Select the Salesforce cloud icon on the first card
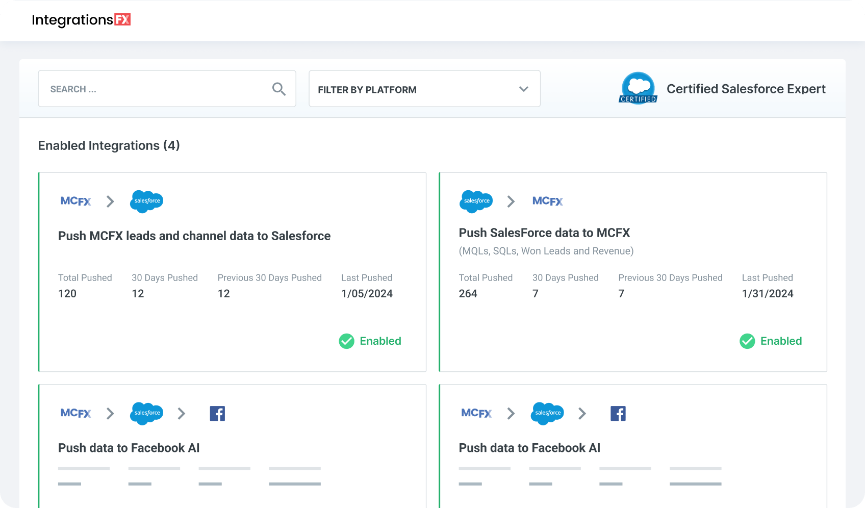The height and width of the screenshot is (508, 865). (x=146, y=201)
